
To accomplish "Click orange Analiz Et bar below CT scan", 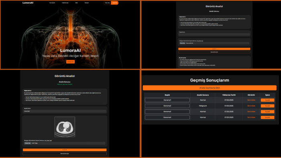I will click(x=65, y=150).
